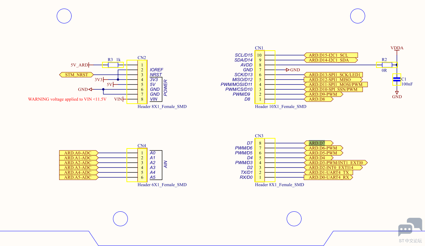
Task: Select the highlighted ARD.D7 port
Action: [319, 143]
